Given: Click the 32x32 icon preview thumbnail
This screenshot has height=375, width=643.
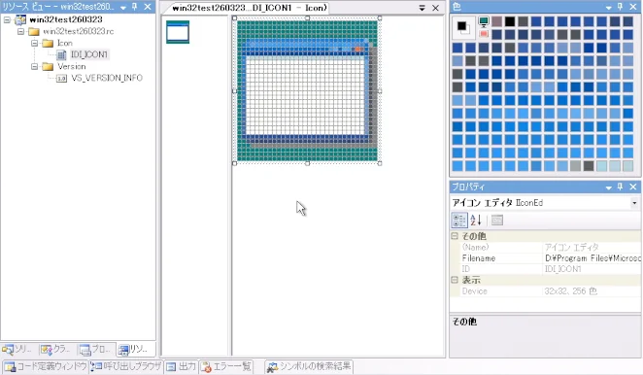Looking at the screenshot, I should (178, 32).
